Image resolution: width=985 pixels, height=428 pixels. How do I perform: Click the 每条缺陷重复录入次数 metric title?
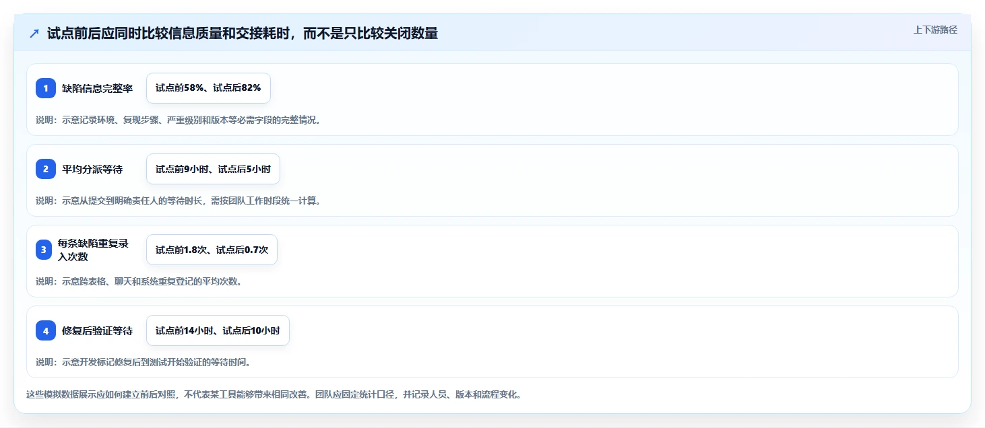coord(93,250)
